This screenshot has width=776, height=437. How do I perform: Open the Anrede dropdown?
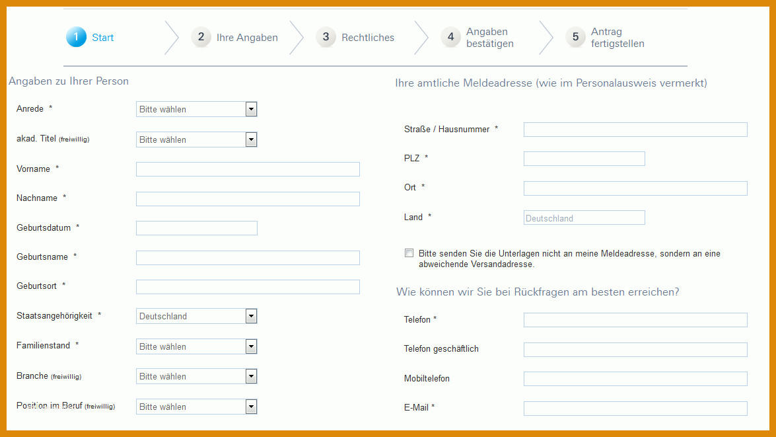tap(196, 109)
